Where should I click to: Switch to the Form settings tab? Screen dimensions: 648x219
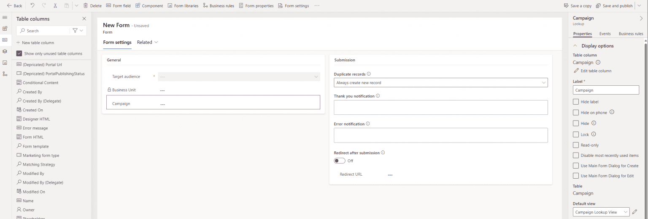[117, 42]
